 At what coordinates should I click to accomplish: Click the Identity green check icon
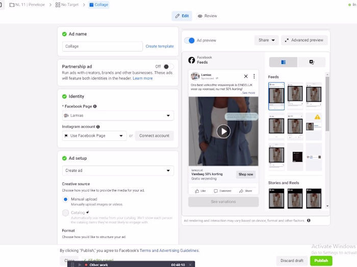click(64, 97)
